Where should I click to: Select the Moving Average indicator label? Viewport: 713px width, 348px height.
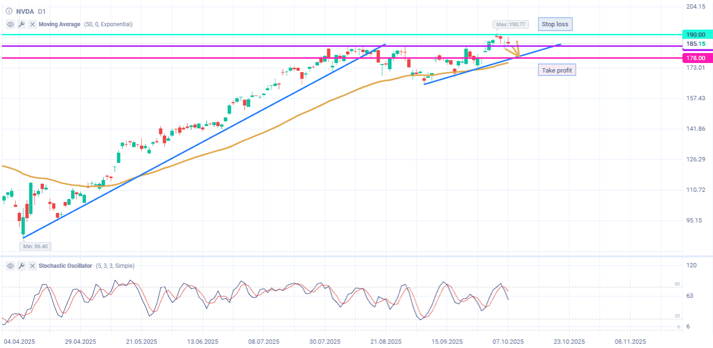pyautogui.click(x=59, y=24)
